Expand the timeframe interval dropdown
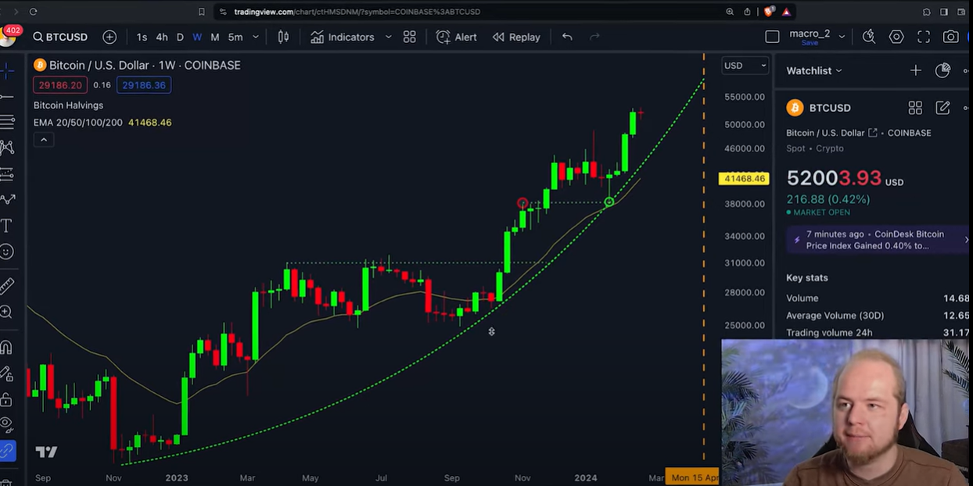The height and width of the screenshot is (486, 973). click(256, 37)
